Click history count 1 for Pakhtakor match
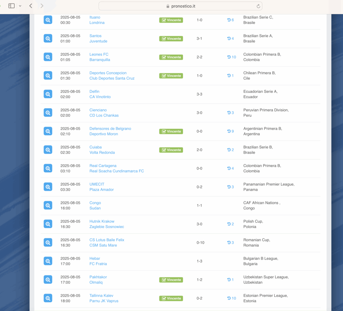Screen dimensions: 343x311 tap(230, 280)
